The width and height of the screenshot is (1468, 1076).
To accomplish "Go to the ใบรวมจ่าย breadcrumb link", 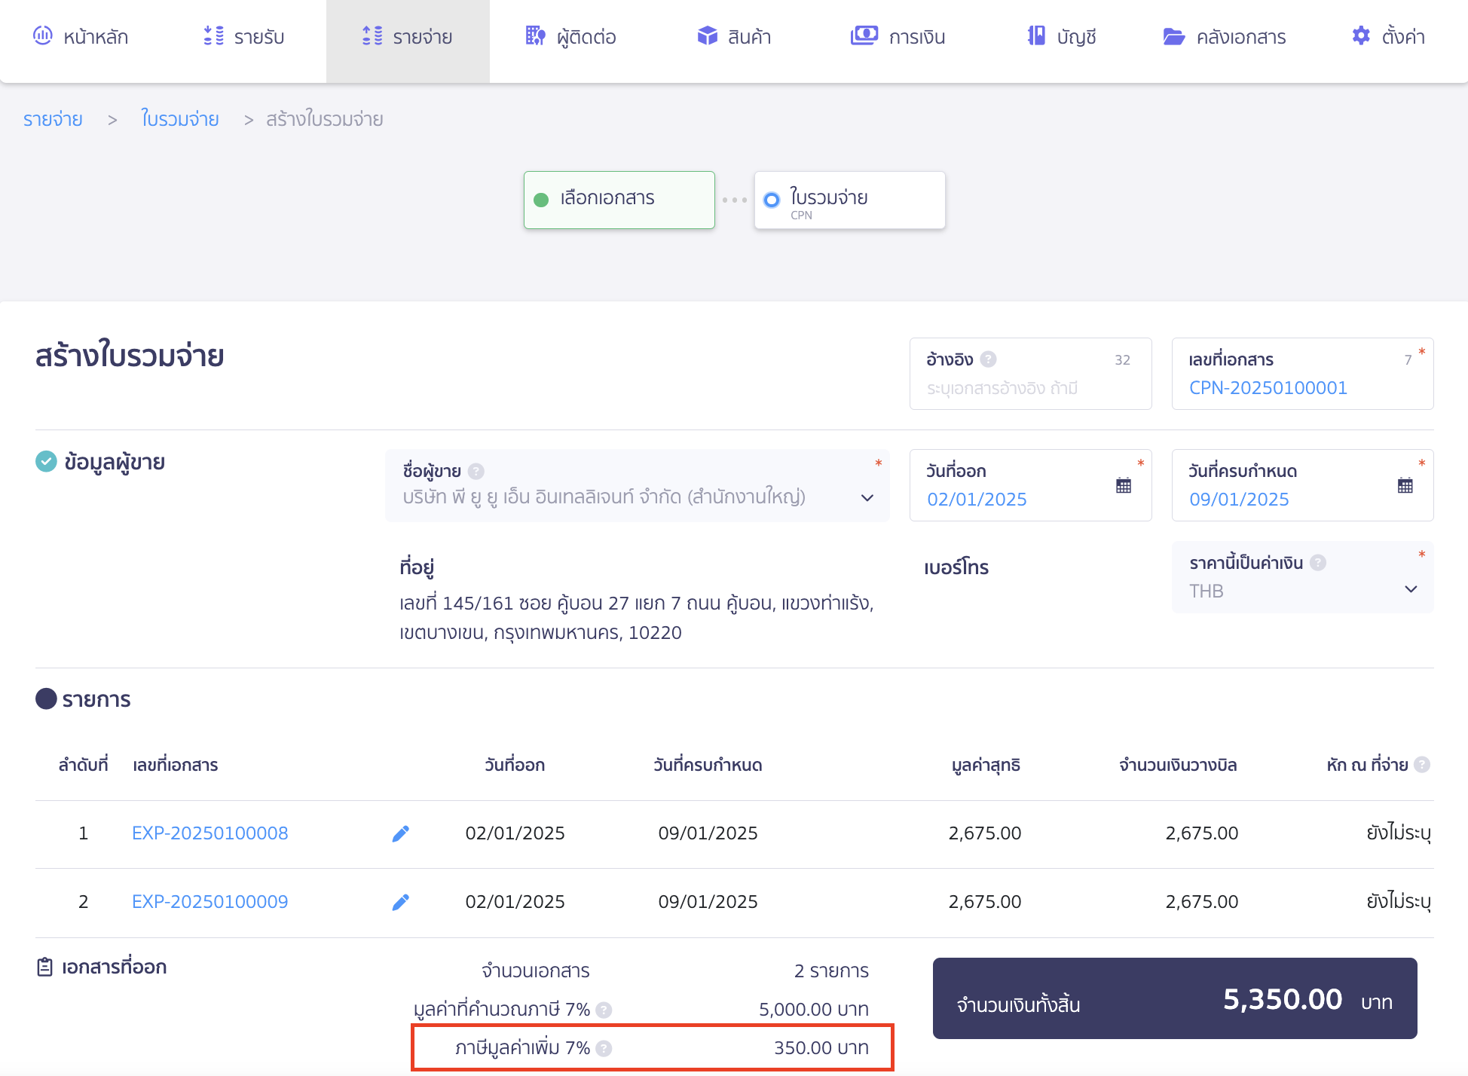I will pyautogui.click(x=180, y=119).
